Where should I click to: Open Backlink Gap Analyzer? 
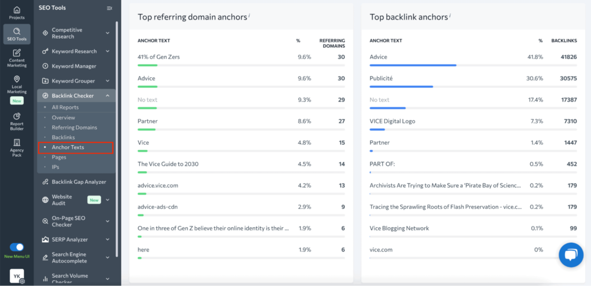78,182
